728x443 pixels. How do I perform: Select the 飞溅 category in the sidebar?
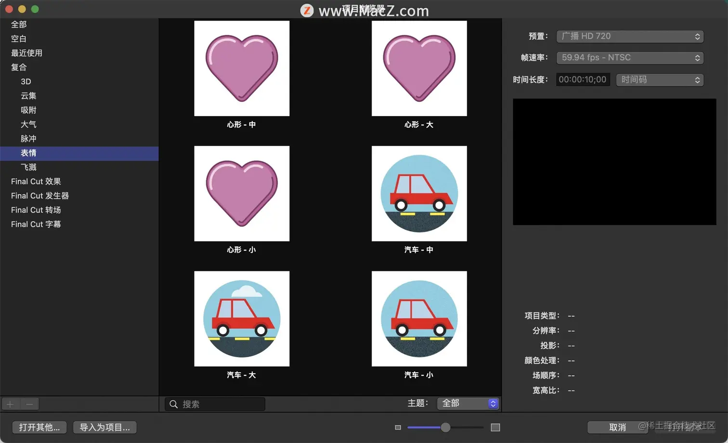(28, 167)
